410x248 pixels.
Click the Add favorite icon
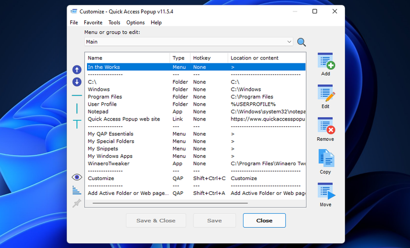[x=326, y=61]
